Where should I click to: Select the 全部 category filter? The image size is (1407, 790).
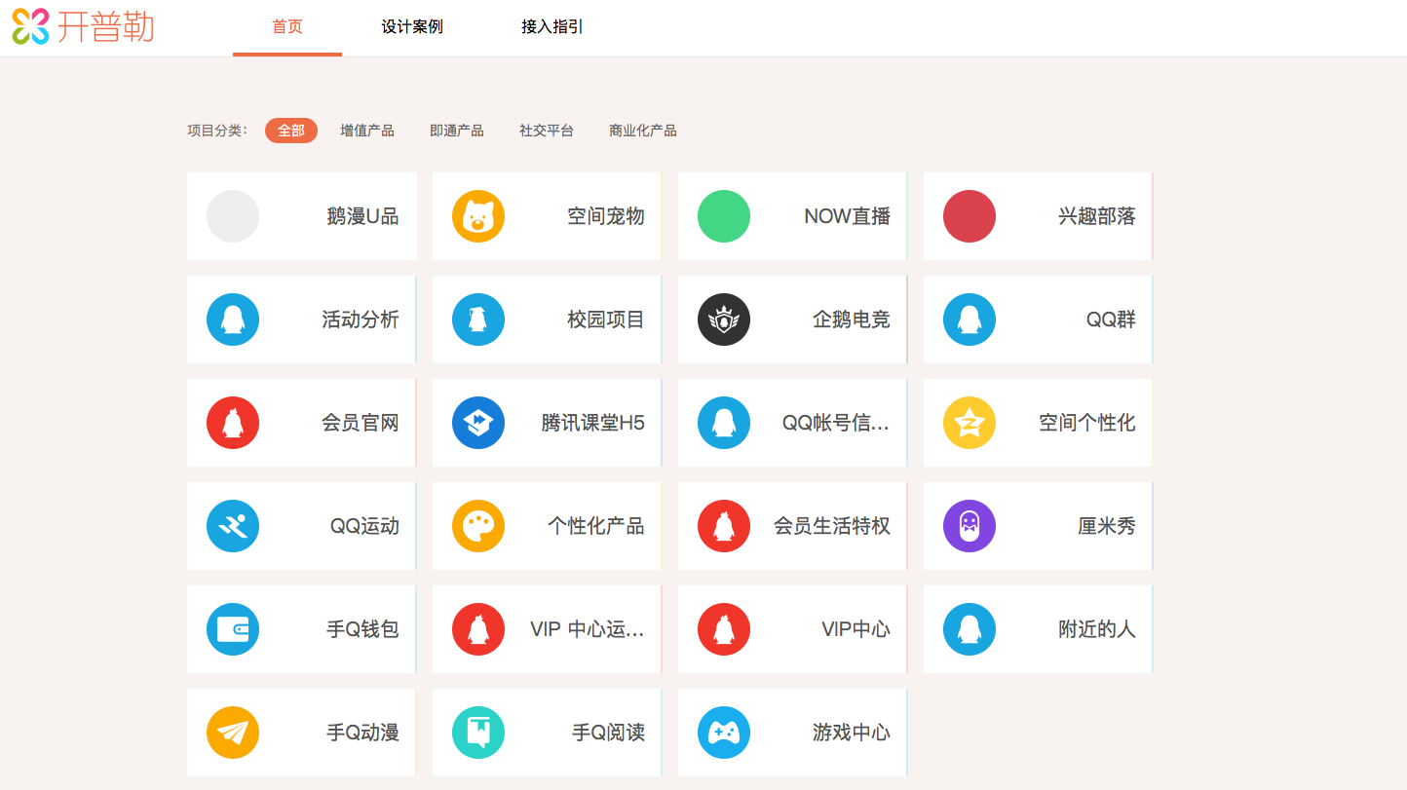(x=291, y=131)
